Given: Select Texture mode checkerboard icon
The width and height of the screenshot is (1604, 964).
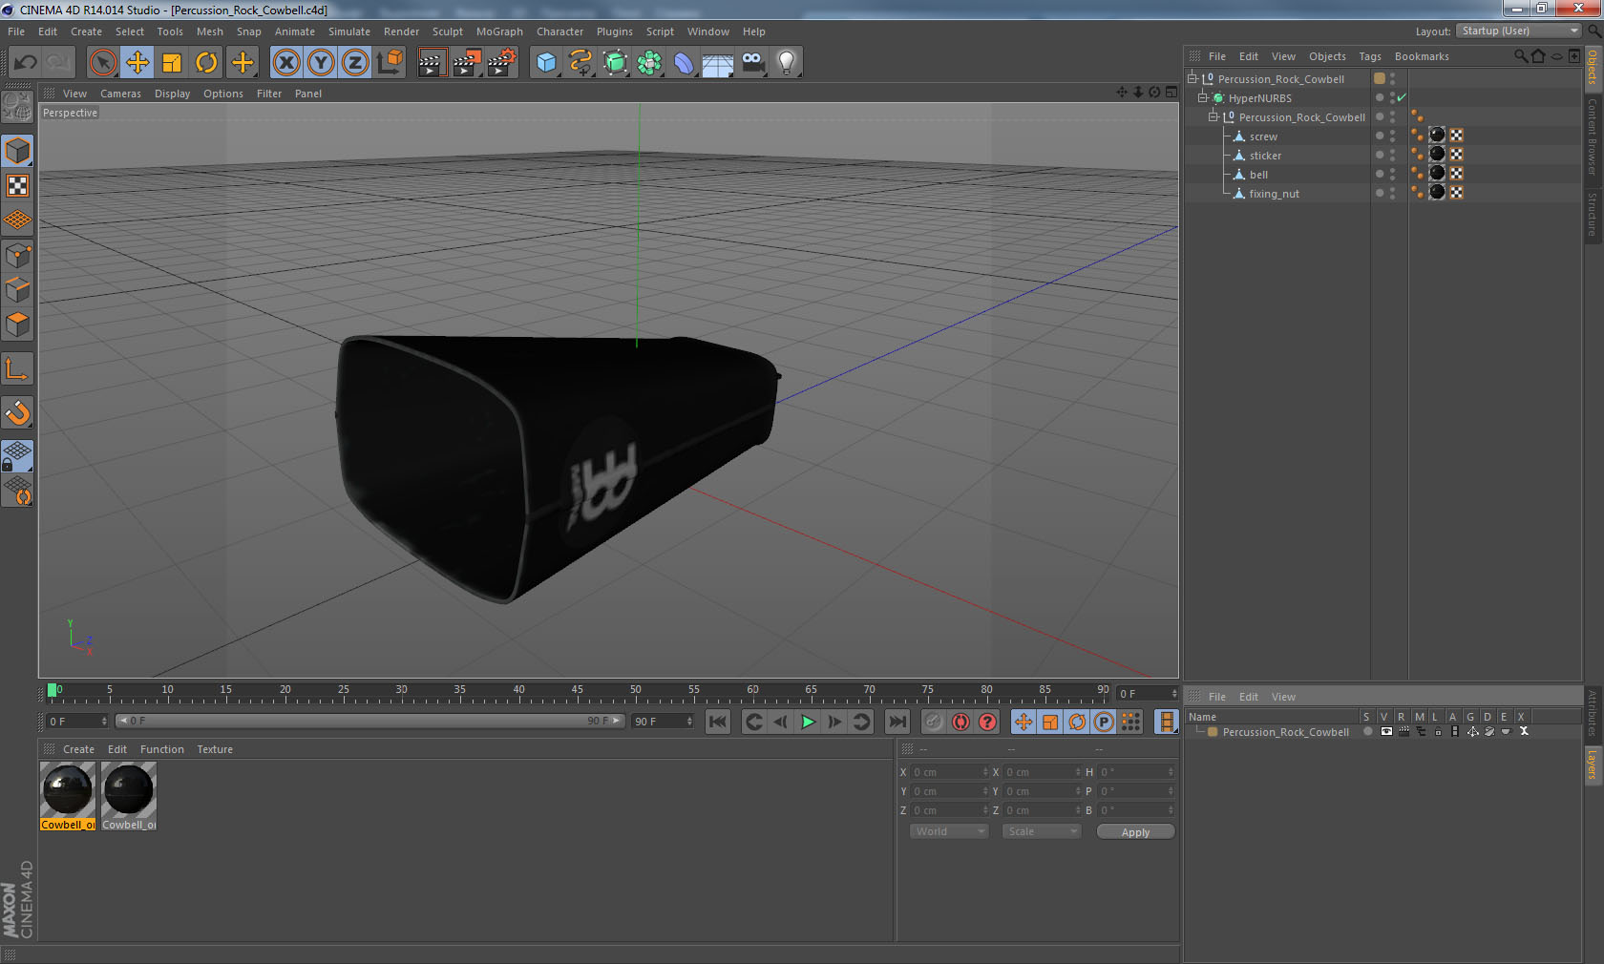Looking at the screenshot, I should [18, 186].
